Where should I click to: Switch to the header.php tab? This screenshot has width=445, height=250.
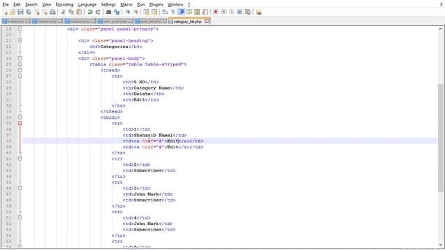47,22
